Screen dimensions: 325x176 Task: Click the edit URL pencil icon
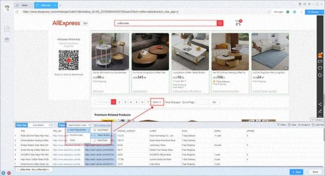[269, 12]
